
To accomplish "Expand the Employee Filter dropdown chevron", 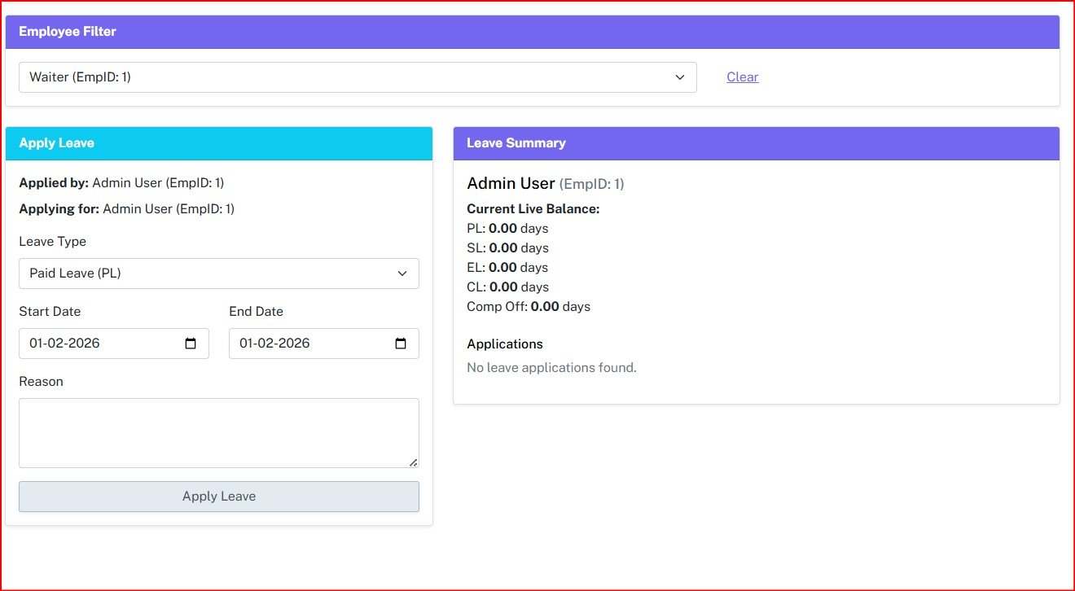I will pyautogui.click(x=680, y=77).
